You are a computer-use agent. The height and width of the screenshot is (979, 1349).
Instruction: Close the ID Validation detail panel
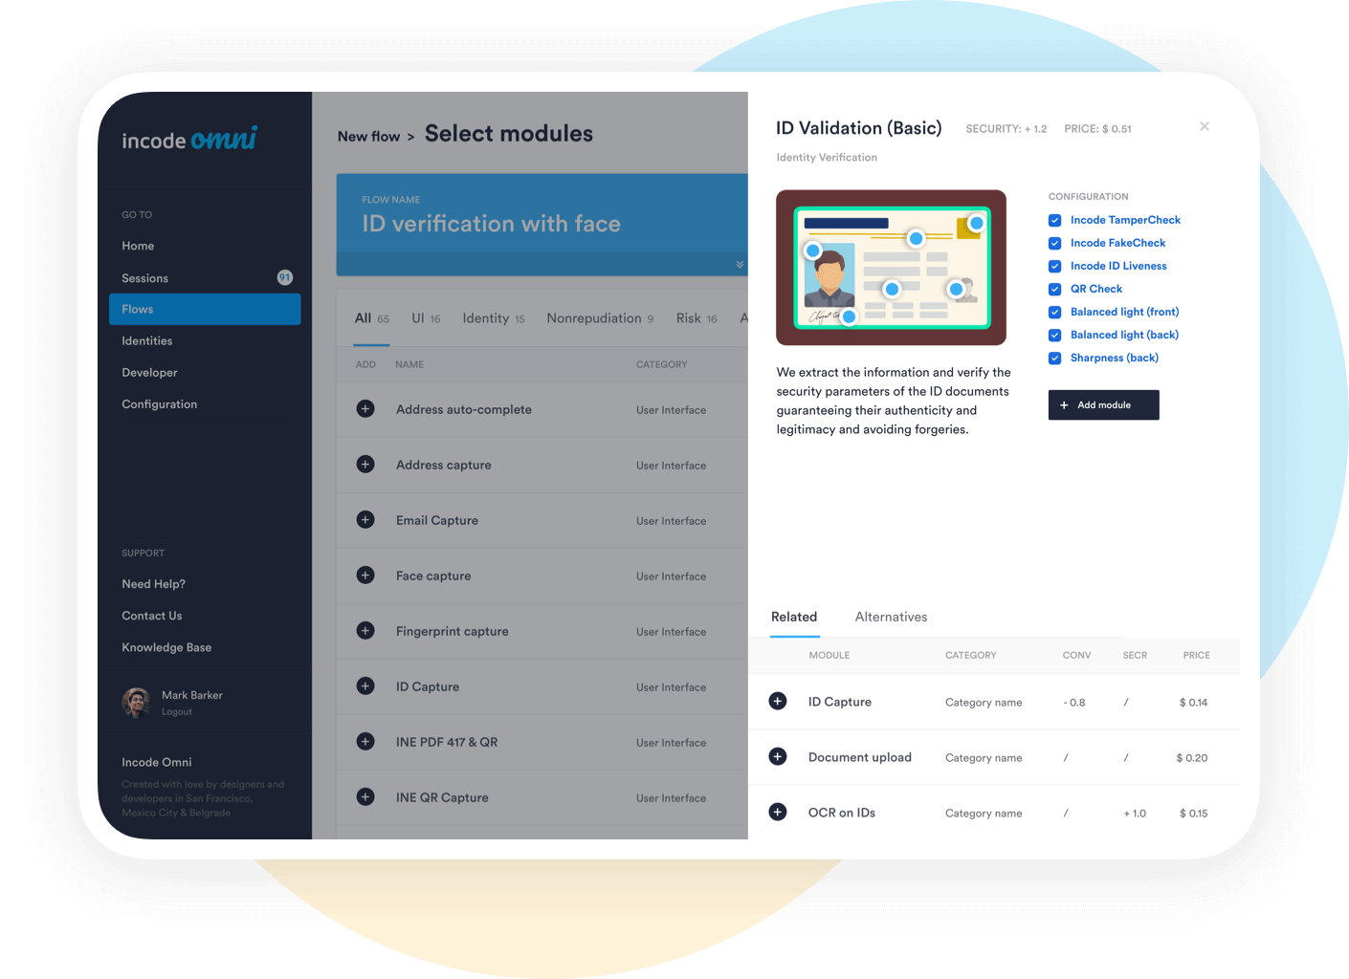(1205, 126)
